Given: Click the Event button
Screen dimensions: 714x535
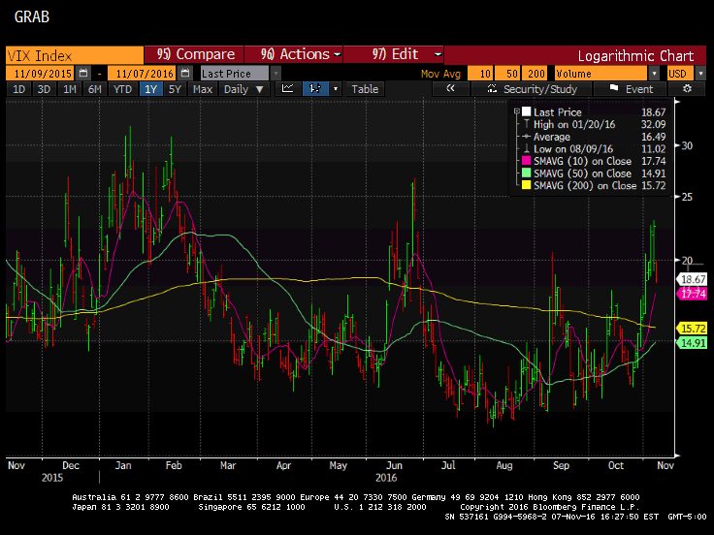Looking at the screenshot, I should (x=631, y=89).
